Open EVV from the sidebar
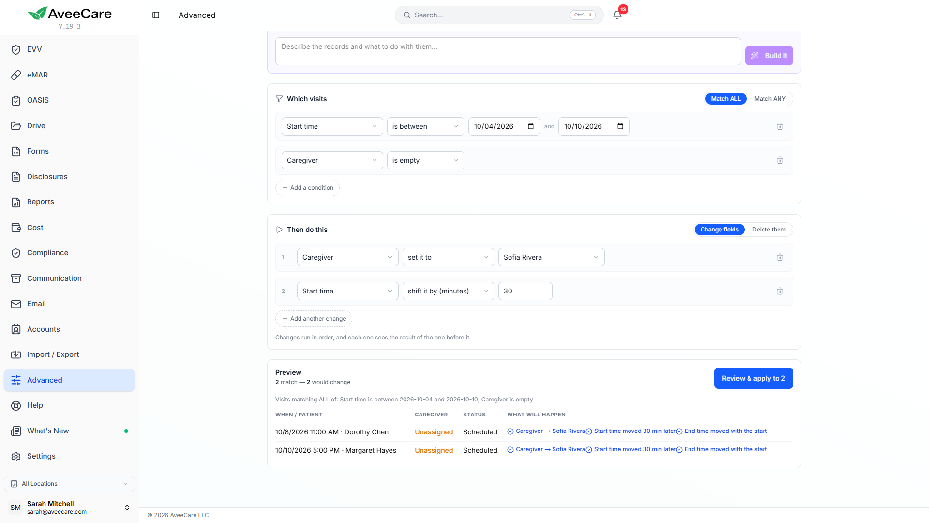The width and height of the screenshot is (929, 523). [69, 49]
